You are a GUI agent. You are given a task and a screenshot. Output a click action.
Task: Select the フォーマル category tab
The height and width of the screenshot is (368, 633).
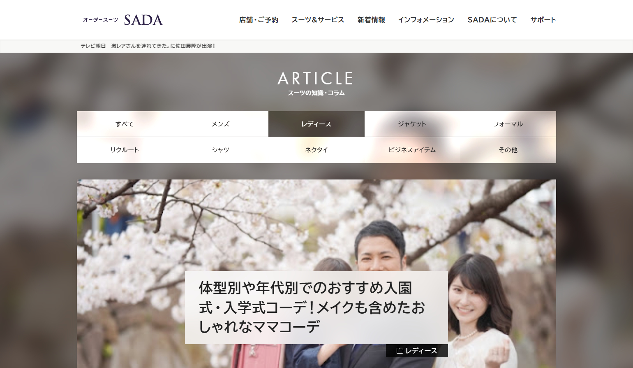pos(508,124)
